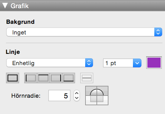Image resolution: width=165 pixels, height=114 pixels.
Task: Toggle top-right rounded corner quadrant
Action: pos(102,91)
